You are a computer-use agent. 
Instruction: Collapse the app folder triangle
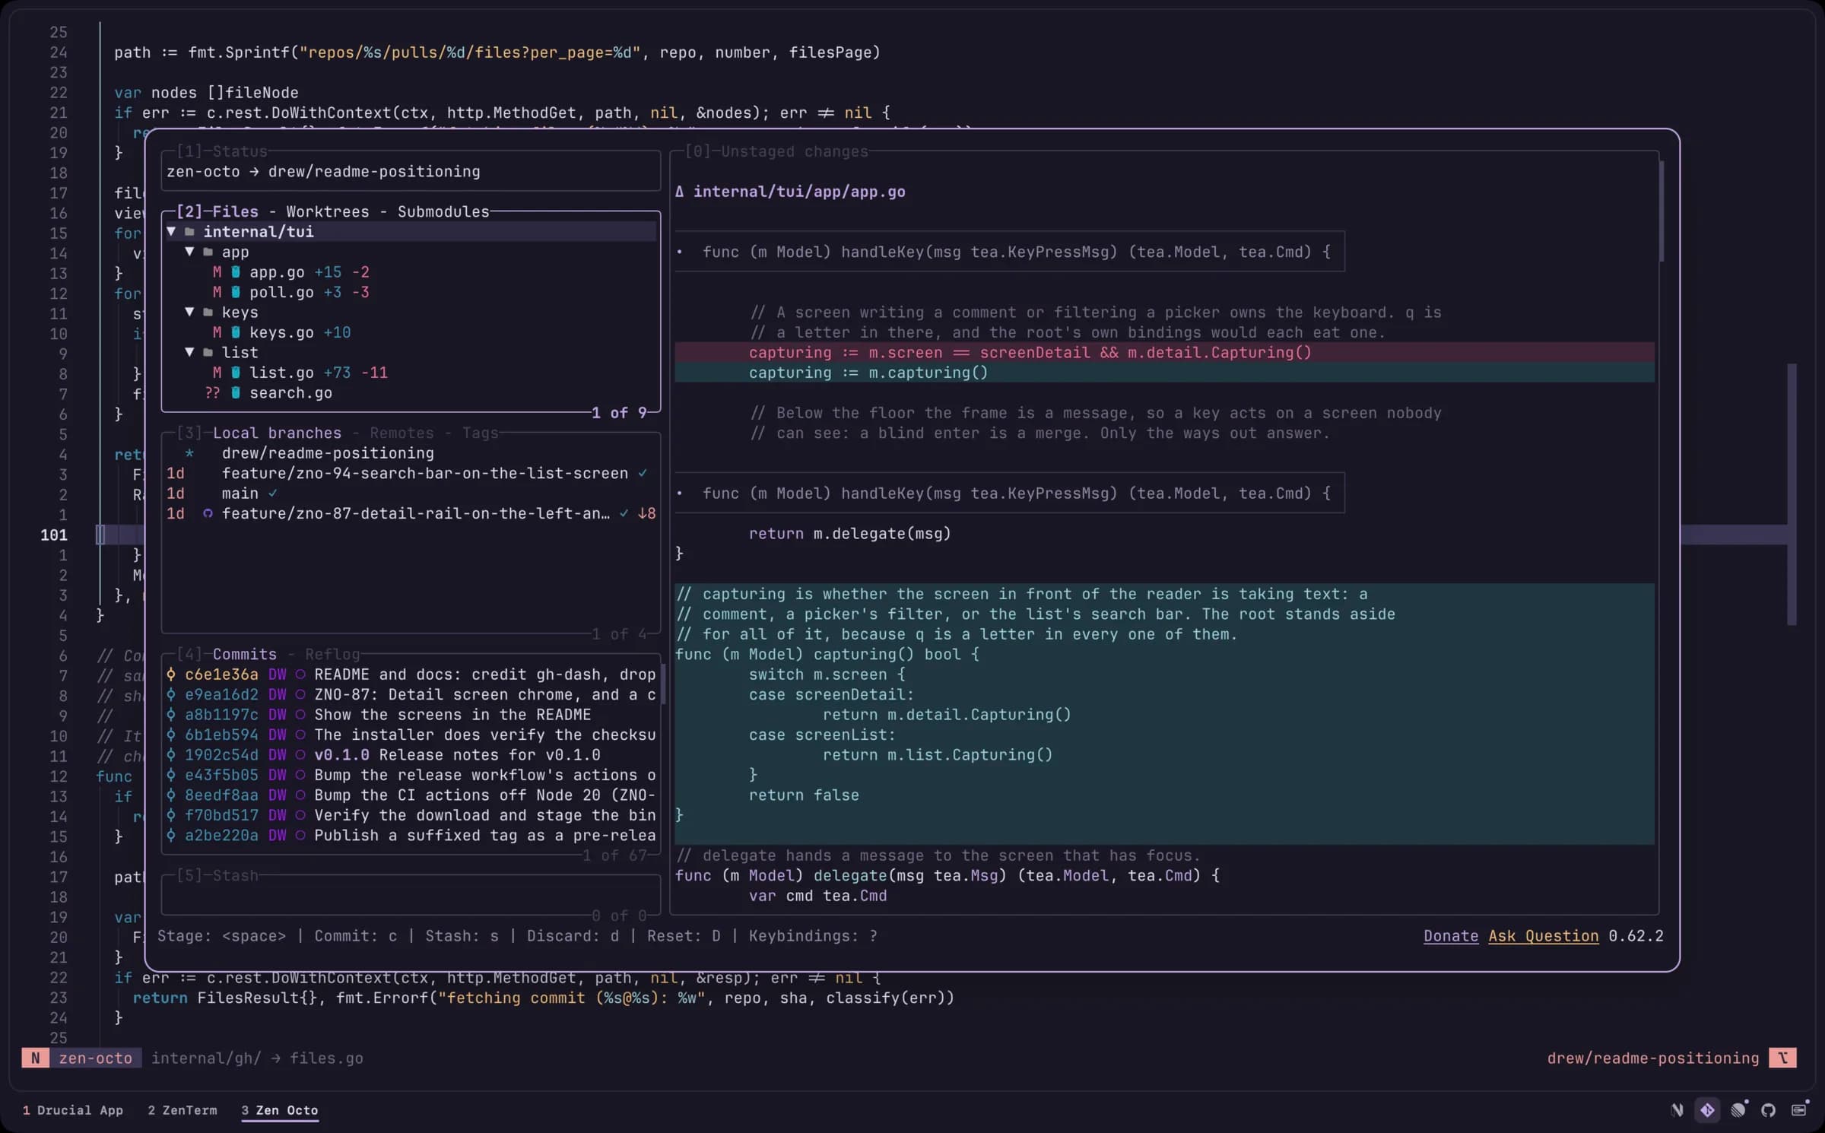189,251
